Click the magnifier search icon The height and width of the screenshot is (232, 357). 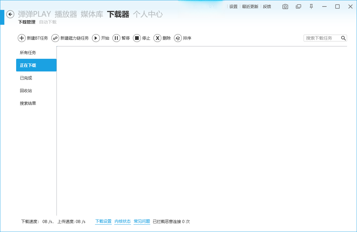[343, 38]
